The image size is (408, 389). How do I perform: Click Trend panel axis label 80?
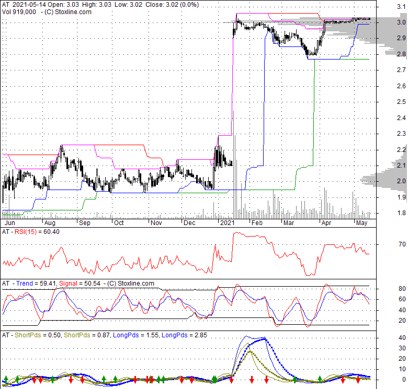[402, 289]
